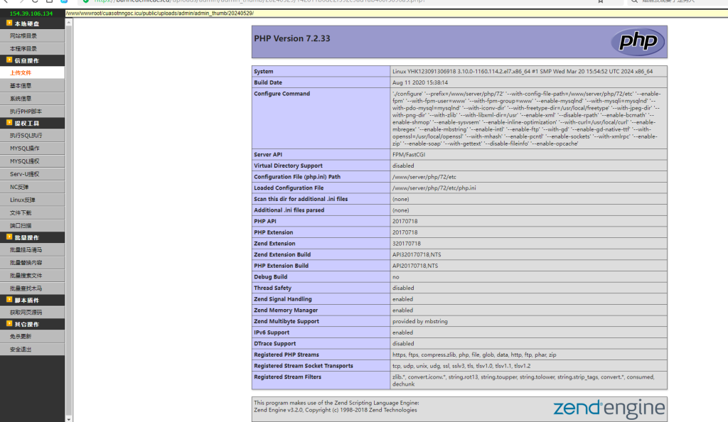The height and width of the screenshot is (422, 728).
Task: Click the Registered Stream Filters label
Action: click(287, 377)
